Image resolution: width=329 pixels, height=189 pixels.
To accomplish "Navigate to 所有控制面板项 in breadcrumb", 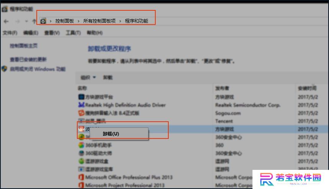I will [x=99, y=21].
